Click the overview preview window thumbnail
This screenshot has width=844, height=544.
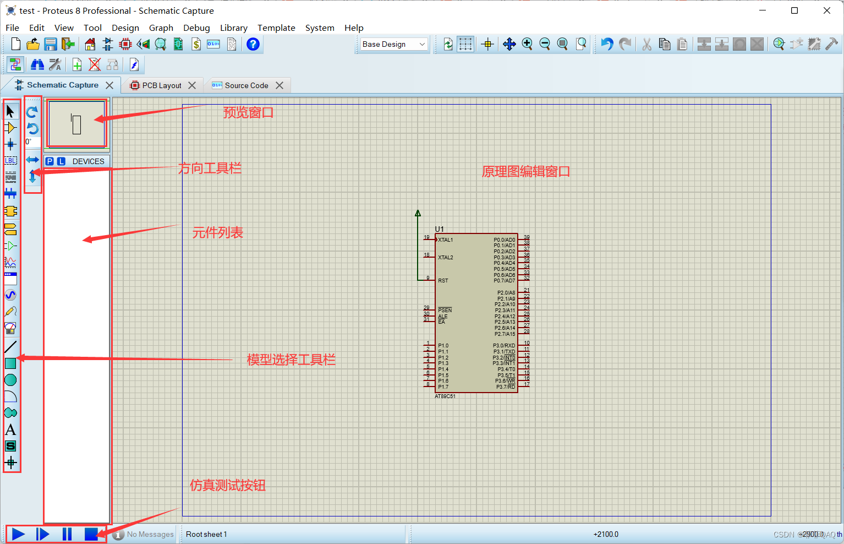[76, 124]
